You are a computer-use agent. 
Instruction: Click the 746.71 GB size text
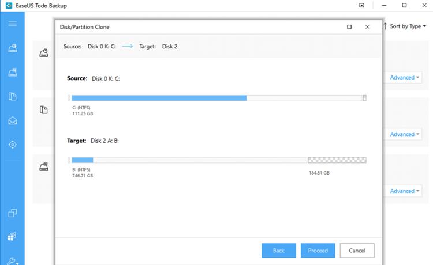[83, 176]
